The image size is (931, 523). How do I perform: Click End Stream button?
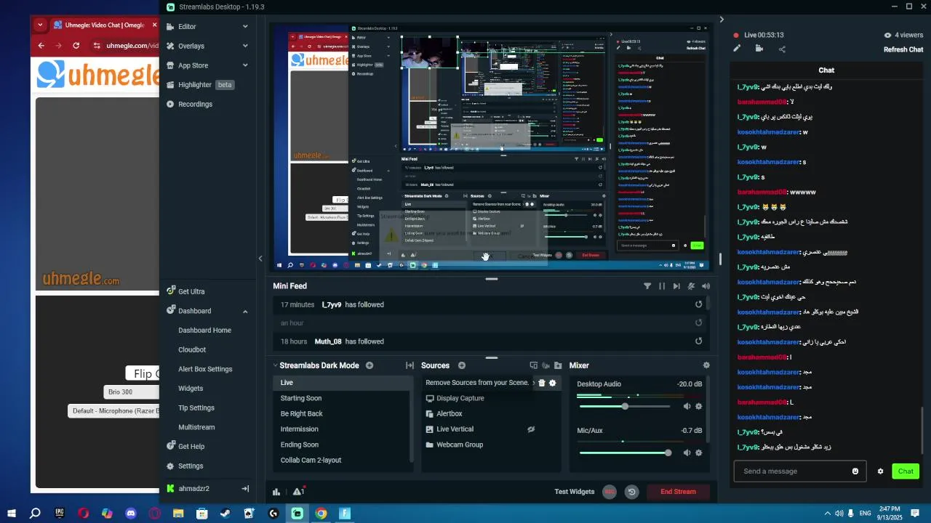point(678,492)
